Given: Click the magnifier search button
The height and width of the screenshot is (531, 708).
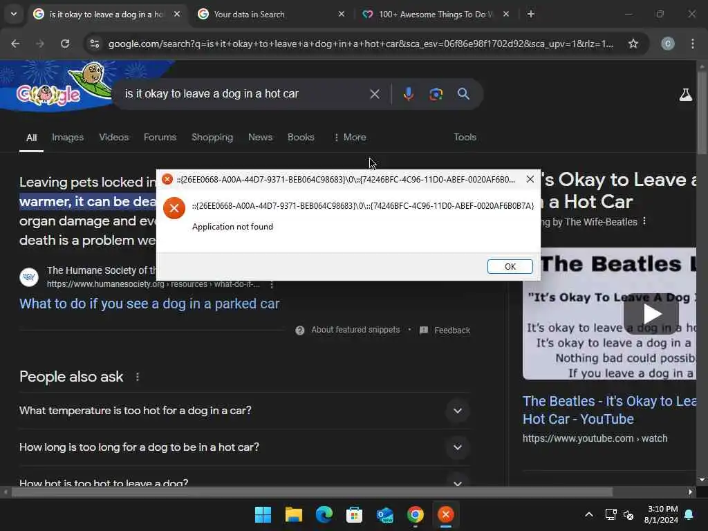Looking at the screenshot, I should (464, 94).
